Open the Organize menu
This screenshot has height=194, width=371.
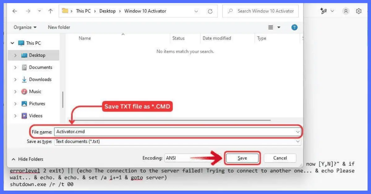25,27
